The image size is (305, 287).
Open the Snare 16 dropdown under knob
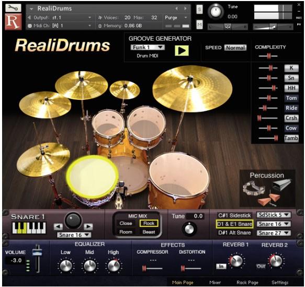74,235
